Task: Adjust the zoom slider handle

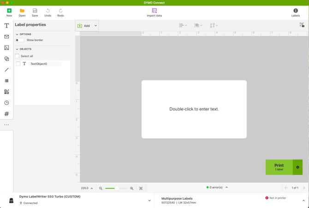Action: tap(117, 188)
